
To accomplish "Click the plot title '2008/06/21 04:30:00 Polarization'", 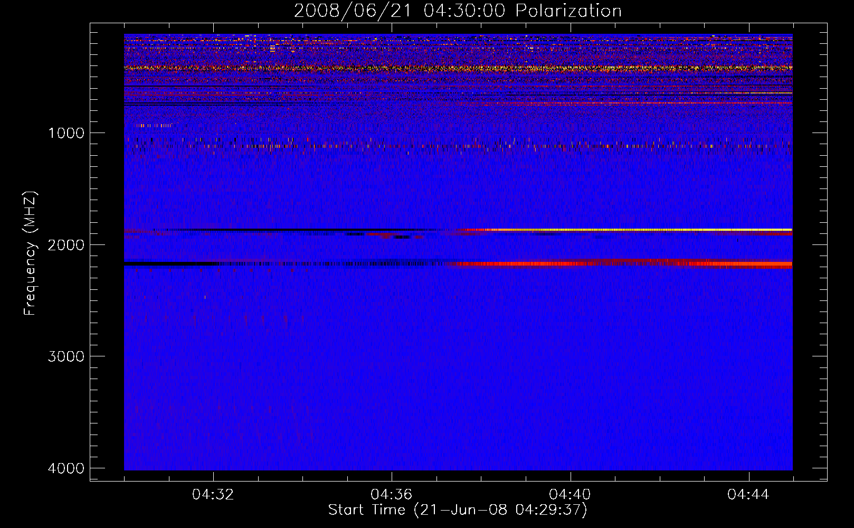I will [x=458, y=11].
